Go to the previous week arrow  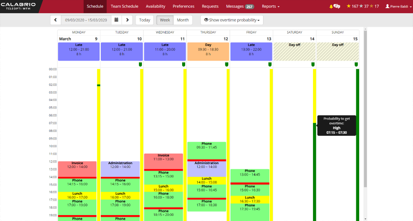[56, 20]
